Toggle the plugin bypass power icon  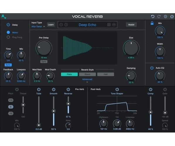click(x=172, y=16)
